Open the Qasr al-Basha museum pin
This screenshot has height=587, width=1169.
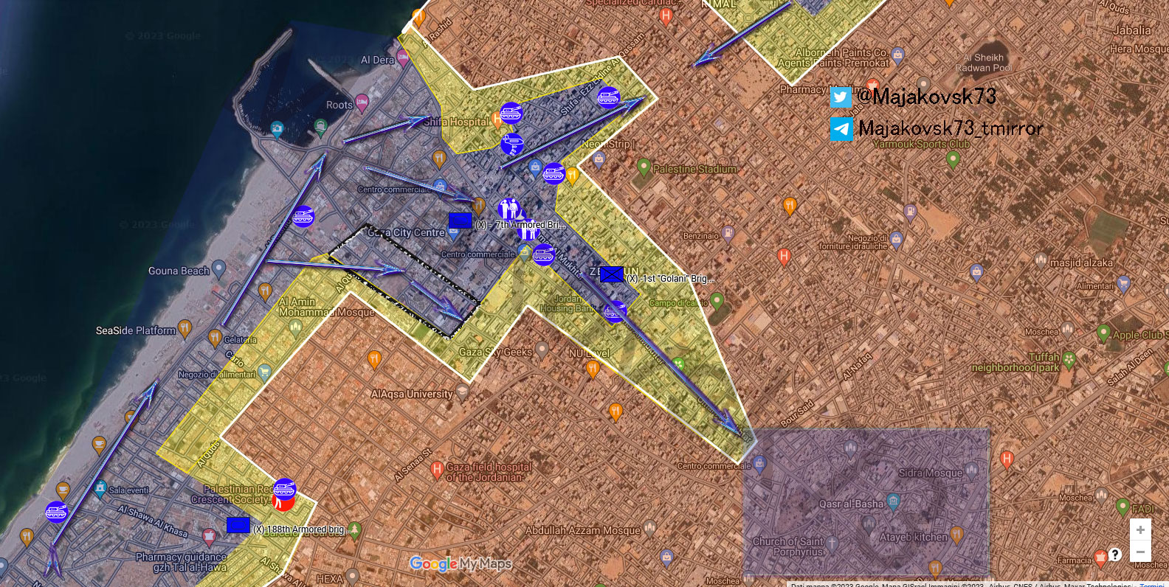click(894, 502)
